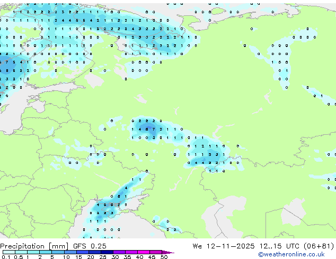Click the 'GFS 0.25' model label

(x=90, y=246)
